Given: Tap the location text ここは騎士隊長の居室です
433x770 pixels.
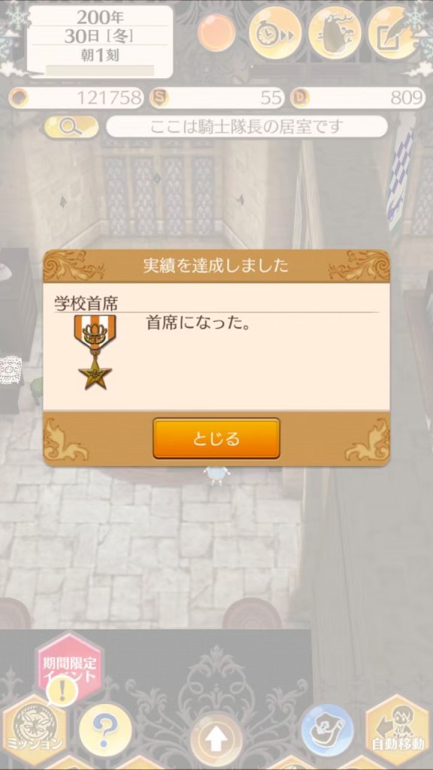Looking at the screenshot, I should pos(247,127).
